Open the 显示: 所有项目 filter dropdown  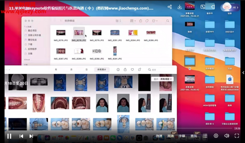tap(163, 79)
